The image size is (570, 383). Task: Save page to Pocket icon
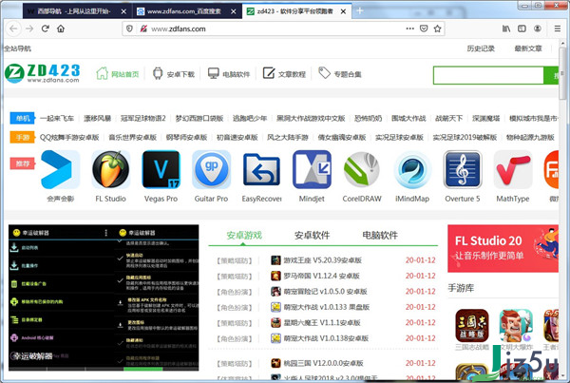424,29
